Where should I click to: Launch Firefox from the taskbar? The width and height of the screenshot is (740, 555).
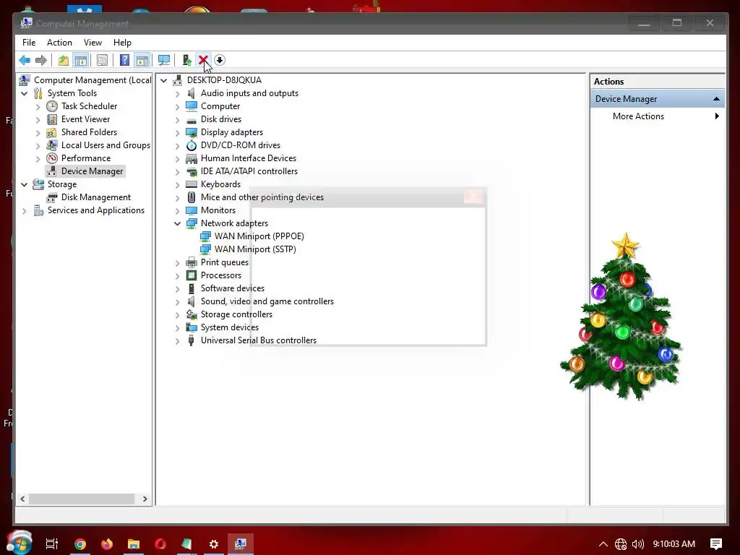click(107, 543)
